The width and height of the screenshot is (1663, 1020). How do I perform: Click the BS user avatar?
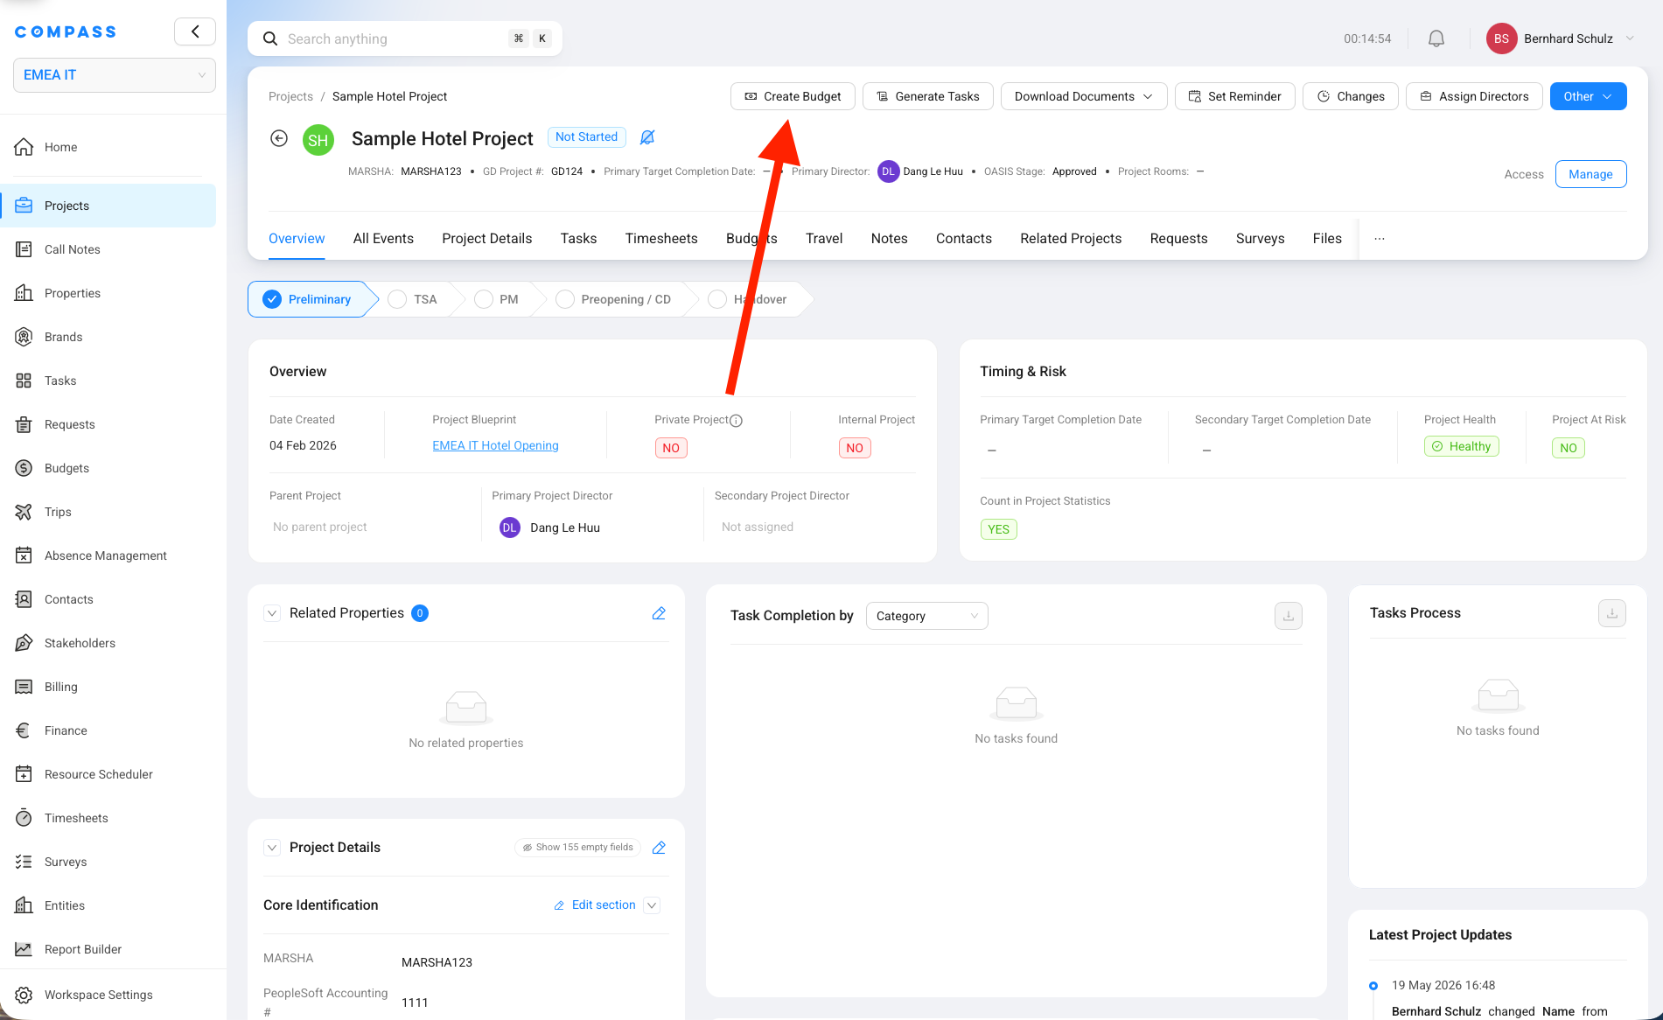[1501, 38]
